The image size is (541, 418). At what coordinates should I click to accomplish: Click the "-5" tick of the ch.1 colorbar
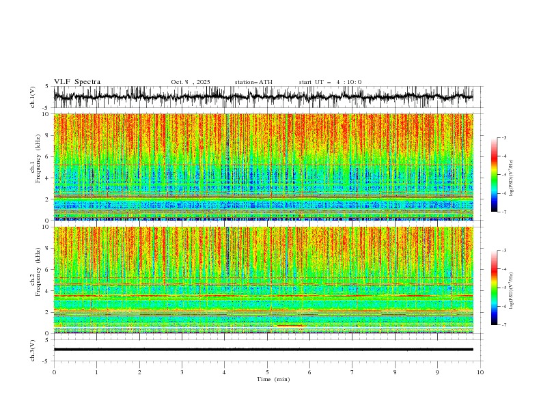[504, 175]
